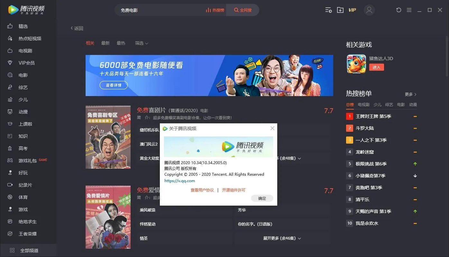The height and width of the screenshot is (257, 449).
Task: Click the refresh icon in title bar
Action: click(x=399, y=10)
